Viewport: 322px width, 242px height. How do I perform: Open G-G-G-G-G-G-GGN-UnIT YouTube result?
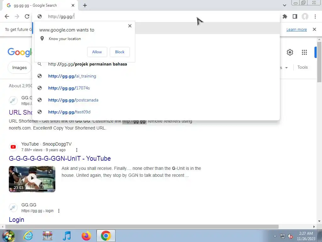[60, 158]
